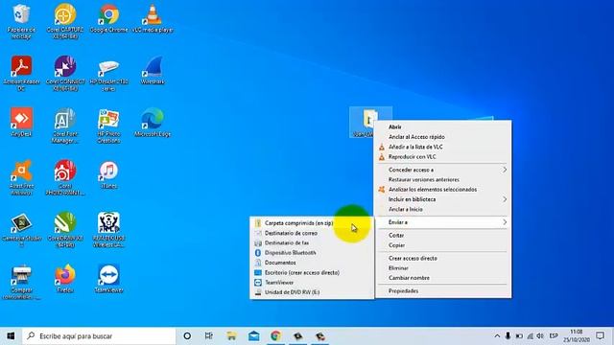Select the Corel Font Manager shortcut

[x=65, y=126]
